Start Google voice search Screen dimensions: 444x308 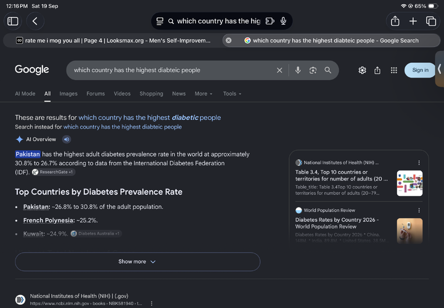pos(298,70)
